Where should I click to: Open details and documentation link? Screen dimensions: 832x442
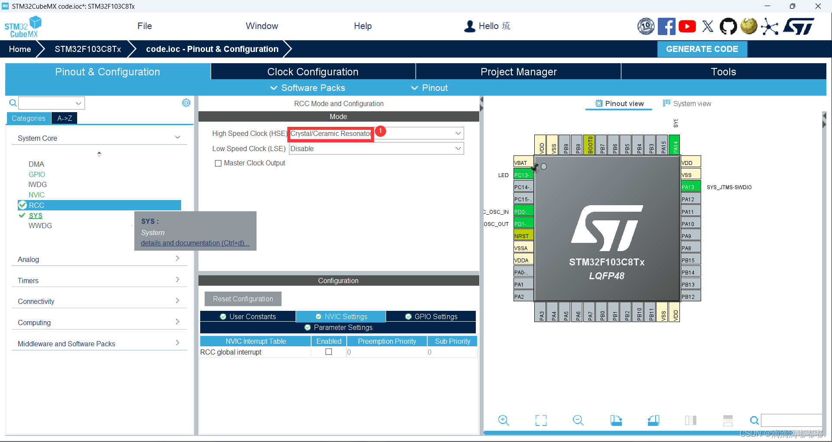click(195, 243)
